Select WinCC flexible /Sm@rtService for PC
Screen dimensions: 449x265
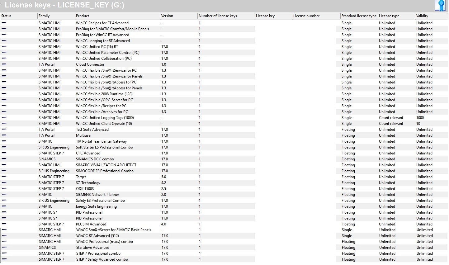click(x=106, y=70)
